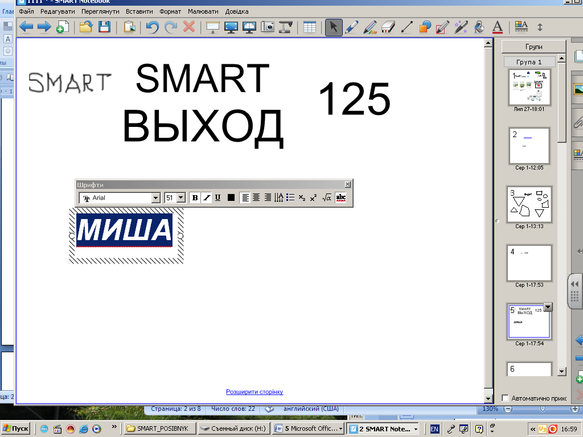
Task: Open the Arial font name dropdown
Action: (x=156, y=198)
